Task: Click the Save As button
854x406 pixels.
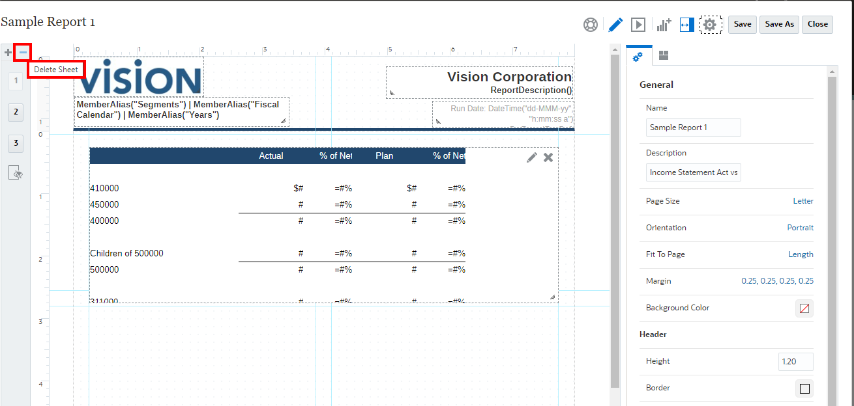Action: 779,24
